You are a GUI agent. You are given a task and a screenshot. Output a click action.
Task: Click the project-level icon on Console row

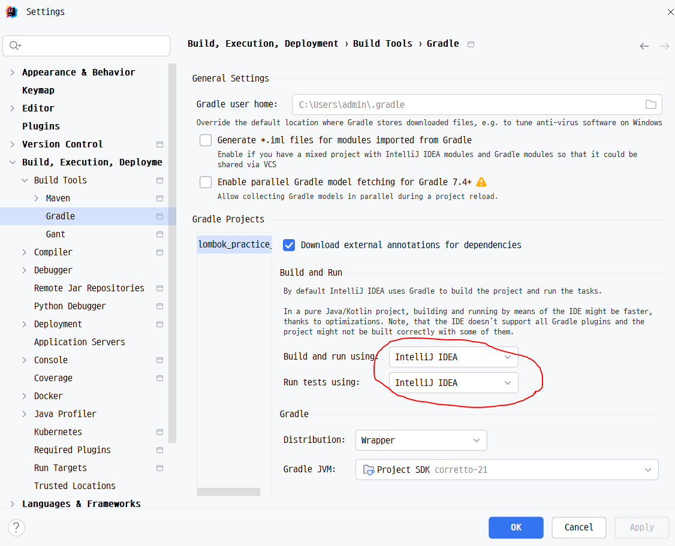tap(159, 360)
